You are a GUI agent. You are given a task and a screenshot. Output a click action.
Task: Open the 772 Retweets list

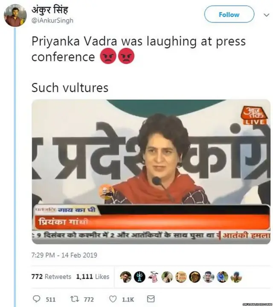point(51,277)
